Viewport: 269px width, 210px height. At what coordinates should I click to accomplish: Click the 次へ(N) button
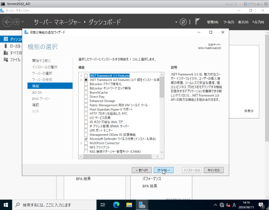[163, 170]
